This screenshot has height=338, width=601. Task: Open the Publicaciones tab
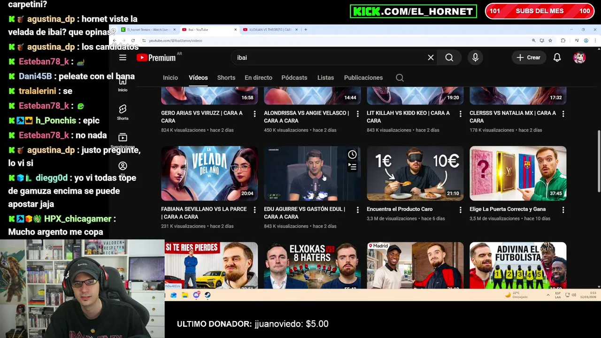[x=363, y=77]
